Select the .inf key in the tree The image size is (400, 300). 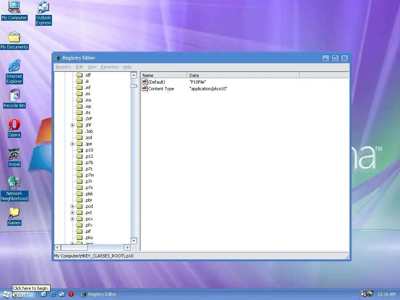[x=87, y=87]
